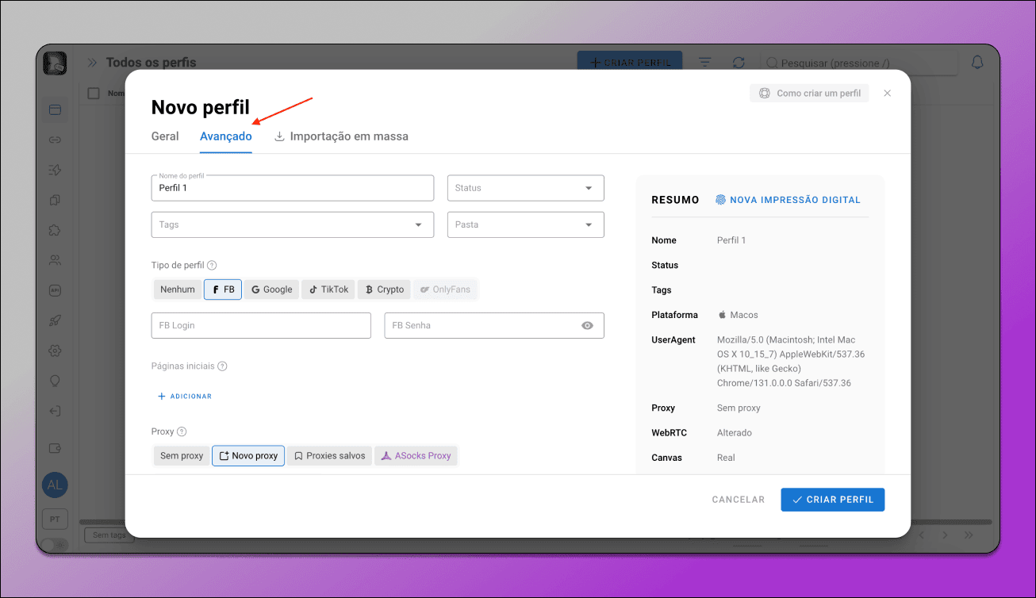Click the FB Login input field
1036x598 pixels.
coord(261,325)
